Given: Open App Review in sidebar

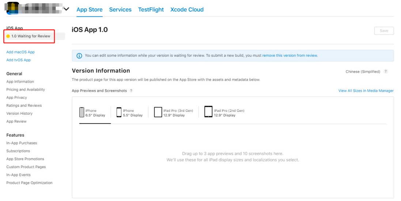Looking at the screenshot, I should pos(16,121).
